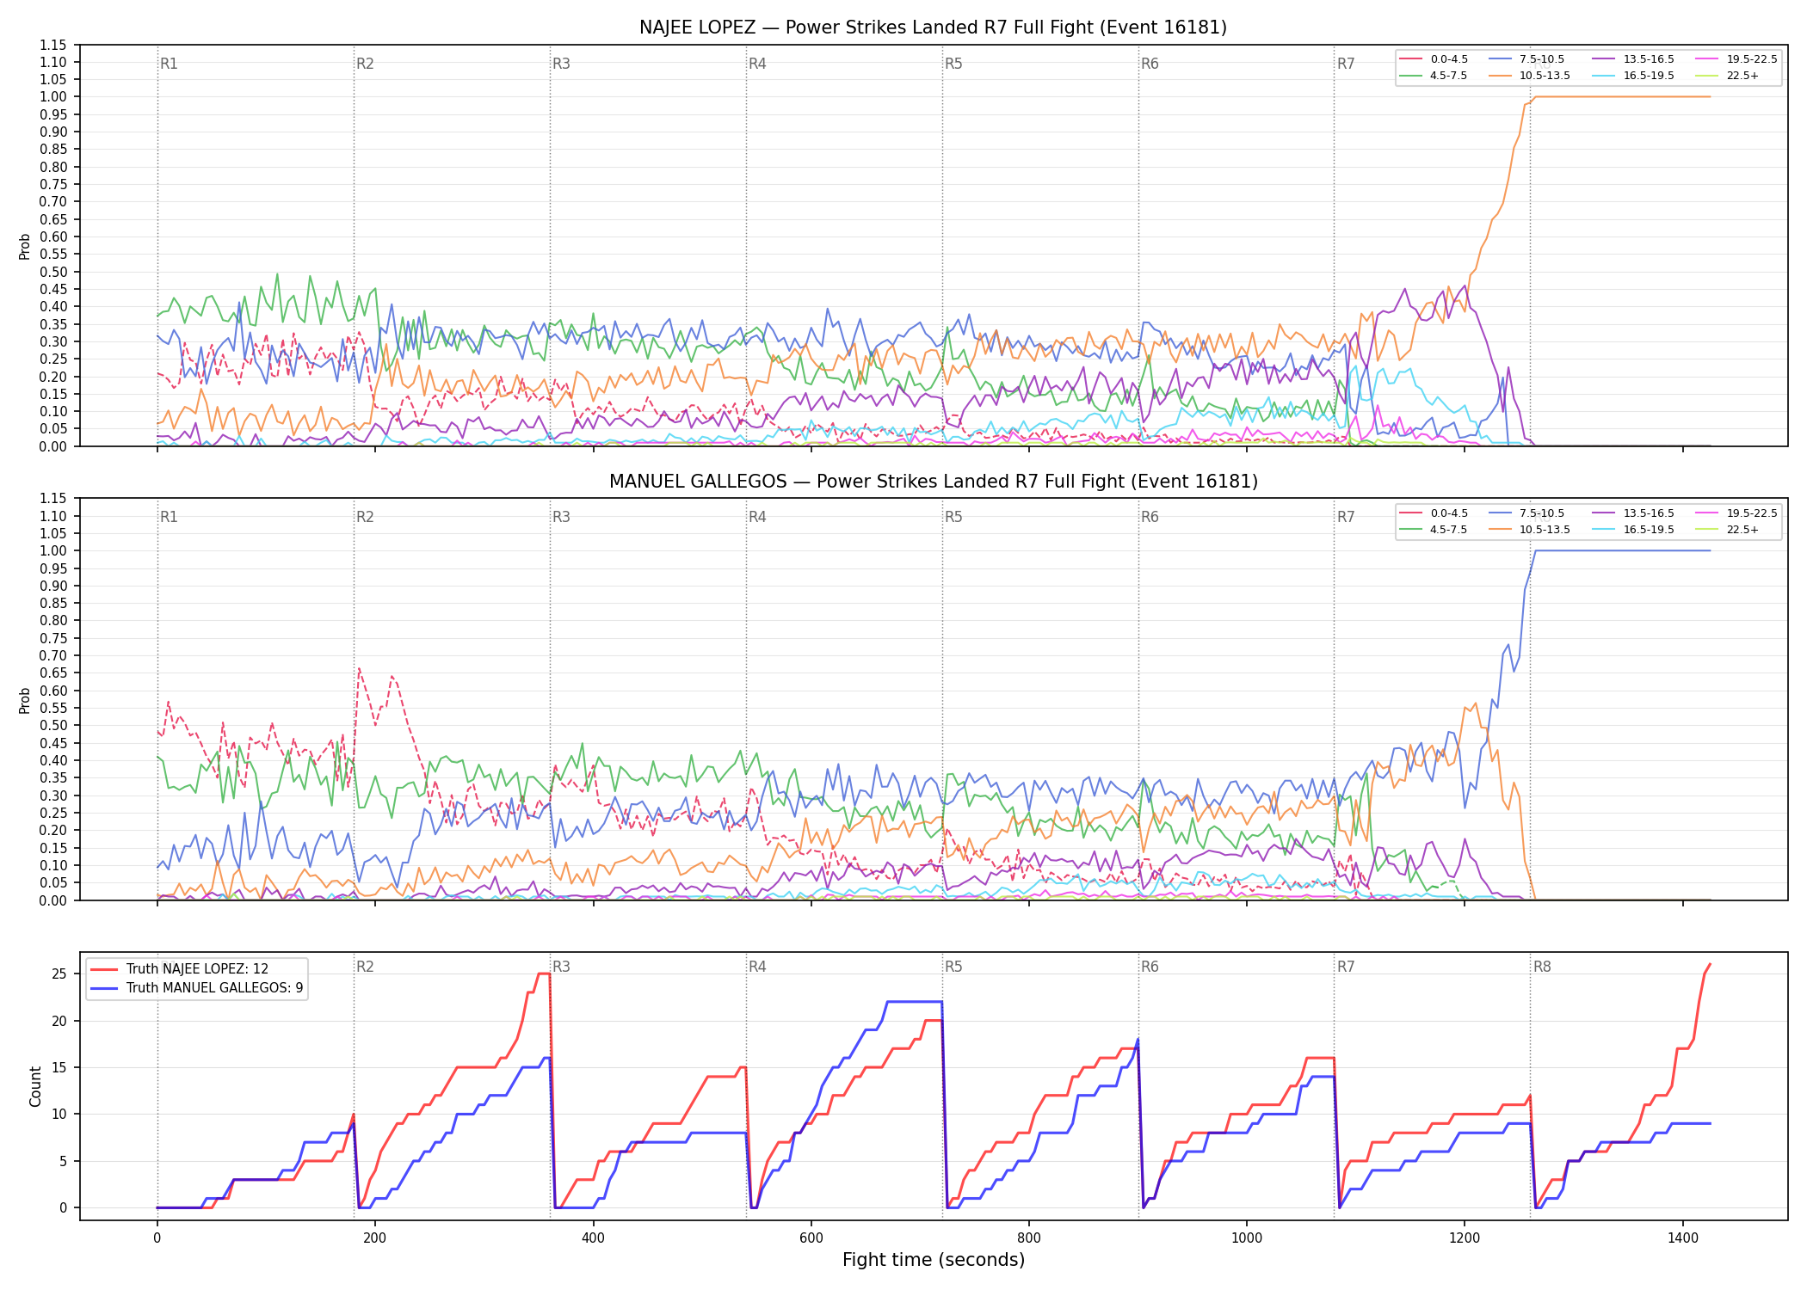Click the R5 round marker in Najee Lopez chart
Screen dimensions: 1807x1290
tap(953, 64)
